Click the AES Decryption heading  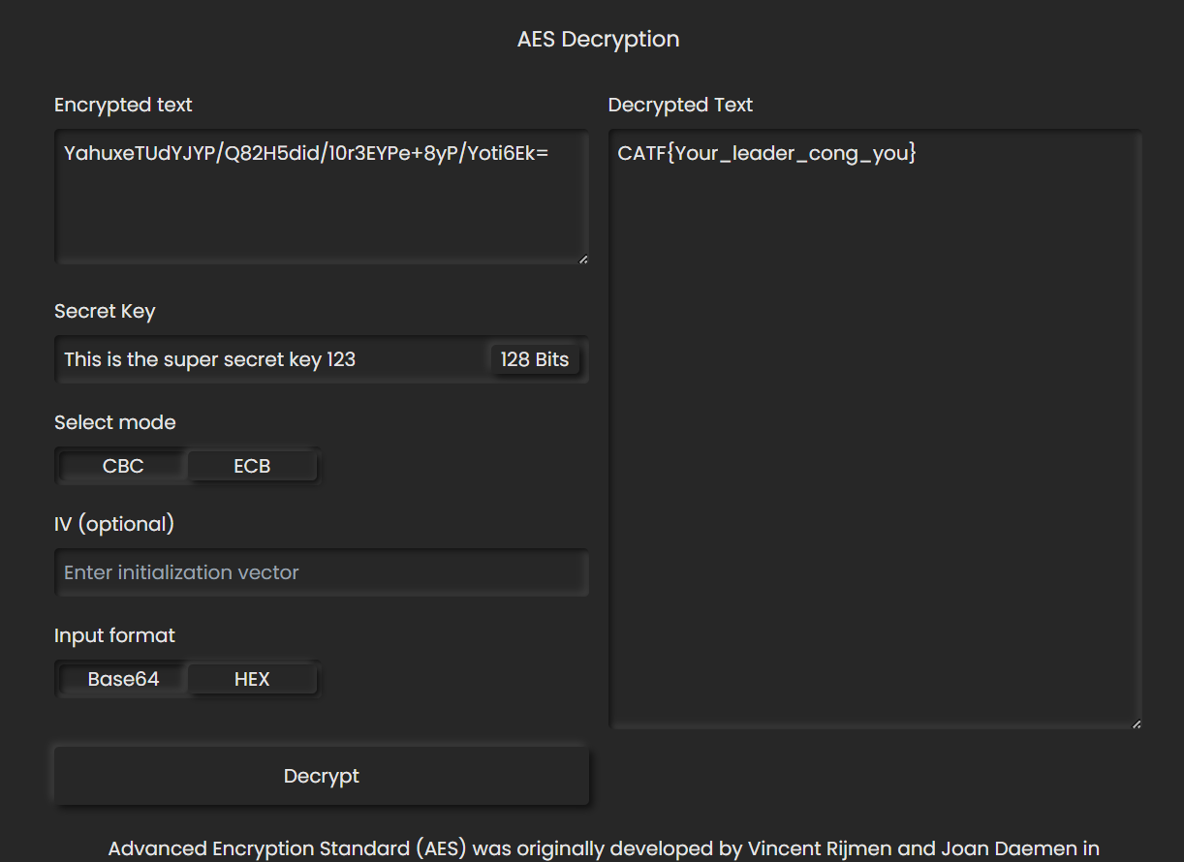598,40
